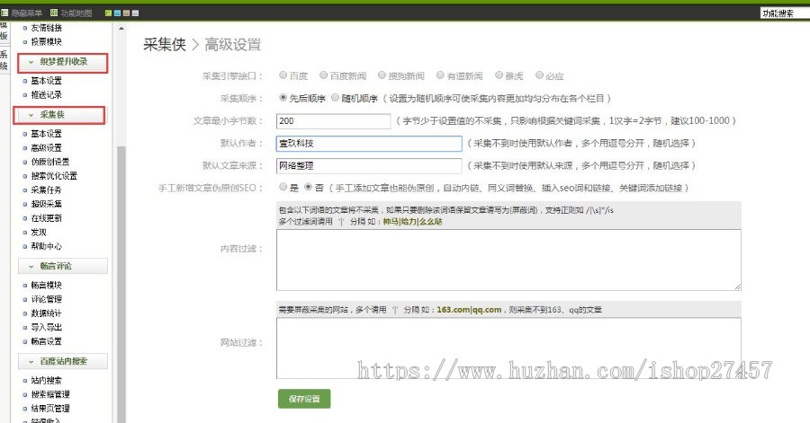The image size is (810, 423).
Task: Collapse the 织梦提升收录 menu section
Action: (x=62, y=62)
